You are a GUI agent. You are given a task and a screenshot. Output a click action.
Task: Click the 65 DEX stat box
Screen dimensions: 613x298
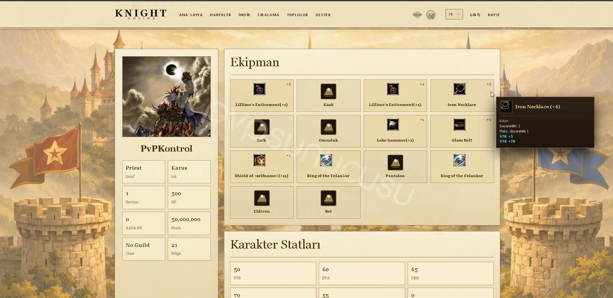tap(451, 273)
